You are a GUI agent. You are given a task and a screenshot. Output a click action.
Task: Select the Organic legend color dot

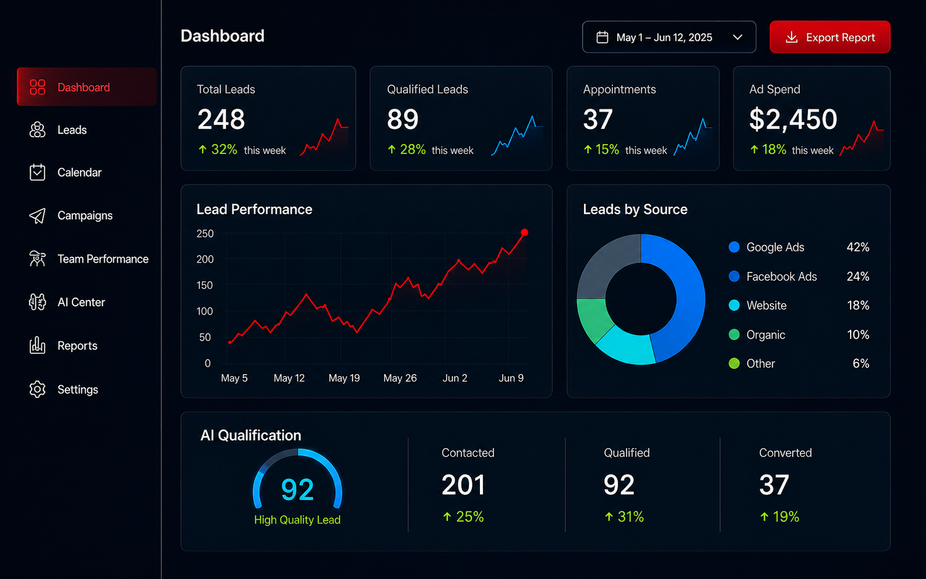734,334
